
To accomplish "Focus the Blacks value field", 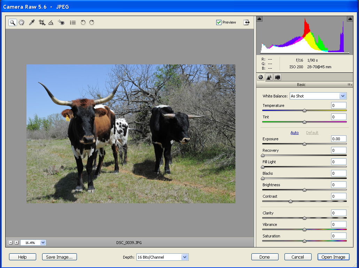I will (x=338, y=173).
